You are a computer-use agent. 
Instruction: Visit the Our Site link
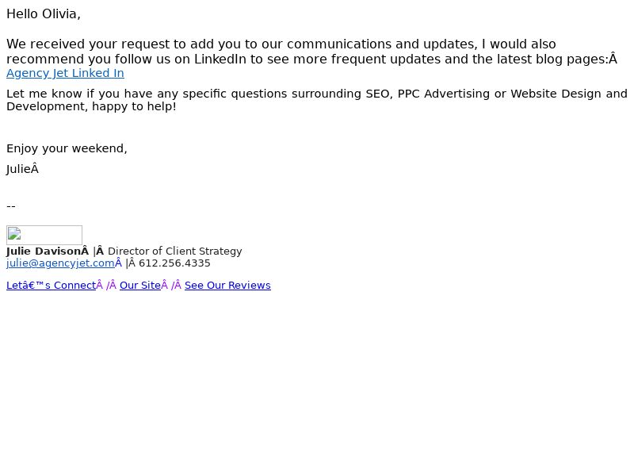[140, 286]
